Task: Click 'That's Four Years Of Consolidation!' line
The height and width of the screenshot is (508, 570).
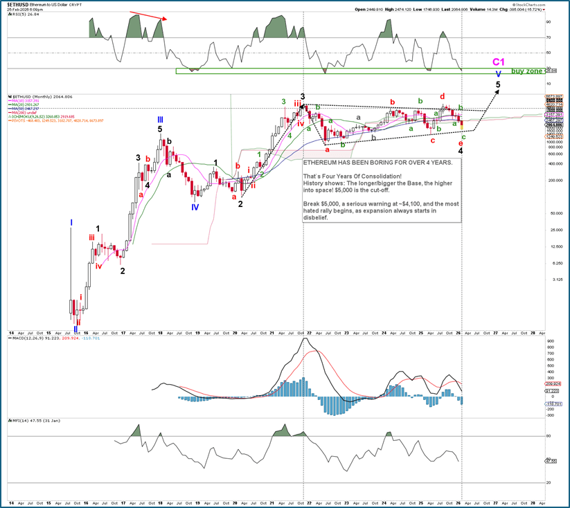Action: tap(353, 176)
